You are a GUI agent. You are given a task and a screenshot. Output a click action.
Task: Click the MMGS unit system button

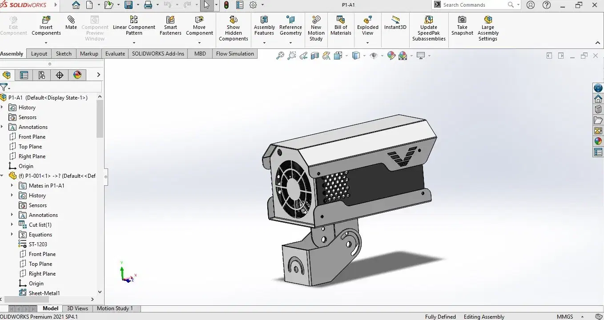point(564,317)
